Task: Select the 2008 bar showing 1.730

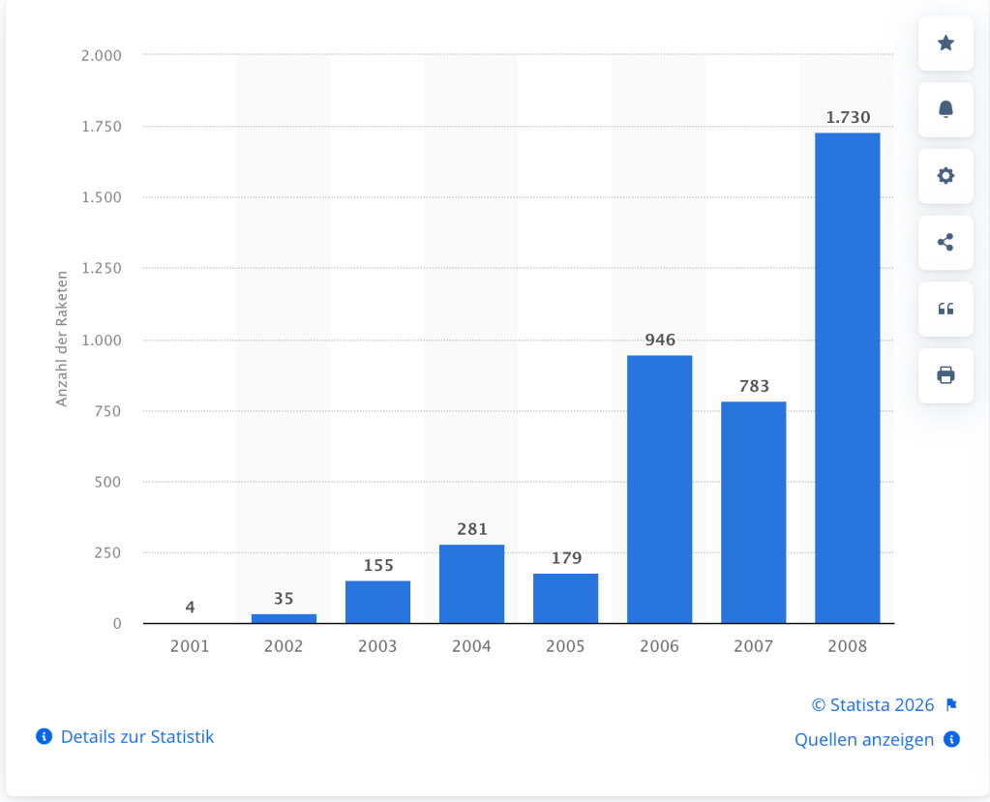Action: pyautogui.click(x=847, y=377)
